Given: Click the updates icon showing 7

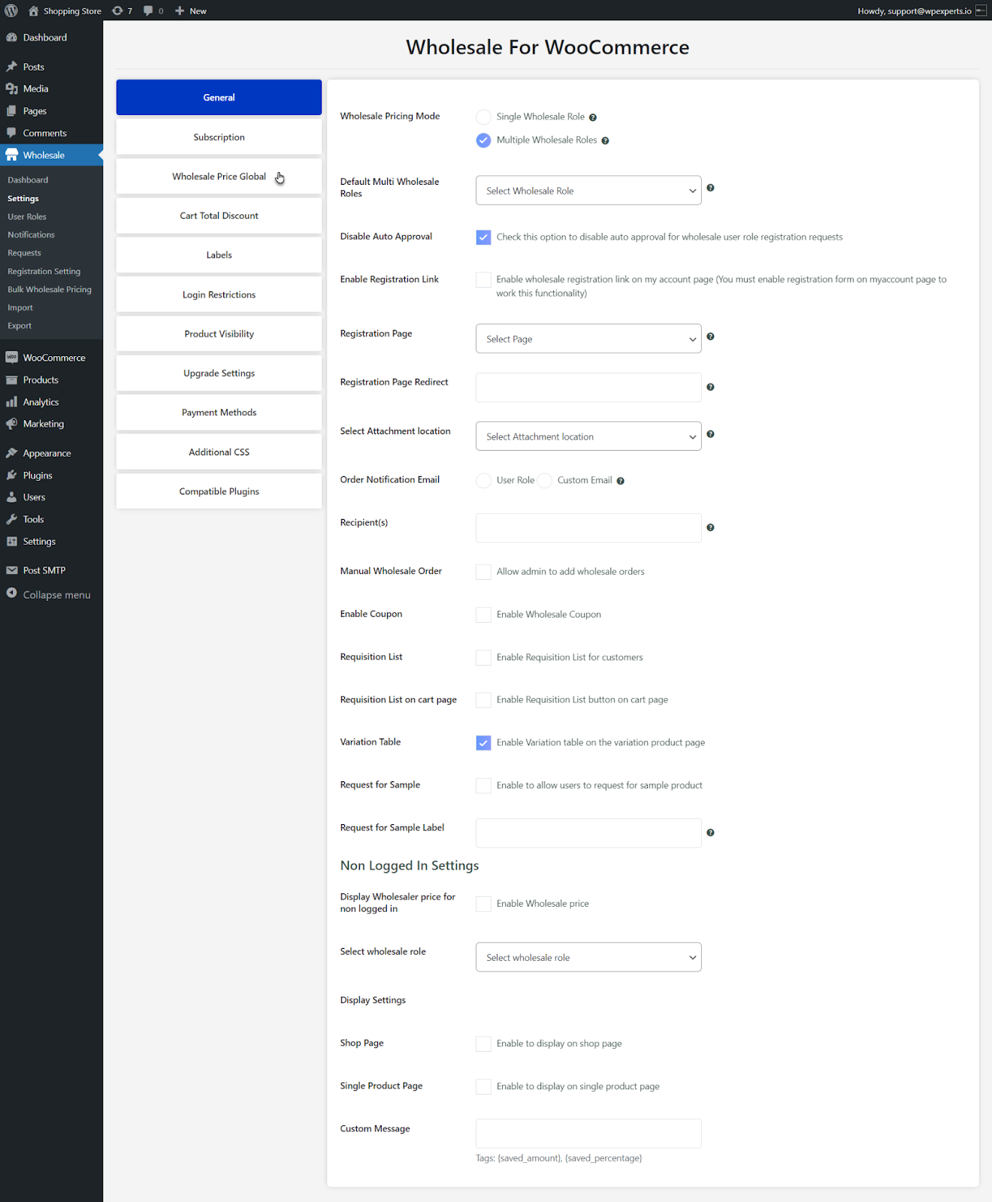Looking at the screenshot, I should pyautogui.click(x=117, y=11).
